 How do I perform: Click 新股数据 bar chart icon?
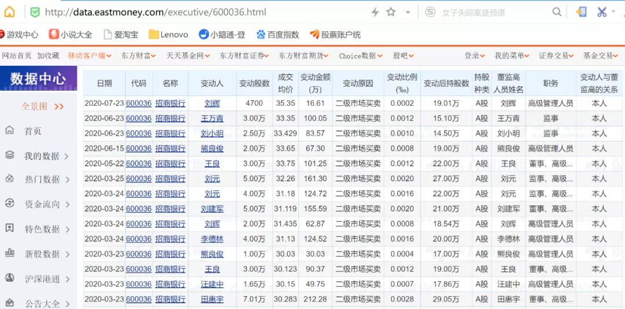tap(10, 253)
